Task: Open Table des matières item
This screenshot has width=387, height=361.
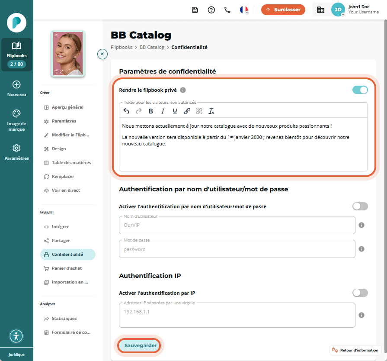Action: coord(67,163)
